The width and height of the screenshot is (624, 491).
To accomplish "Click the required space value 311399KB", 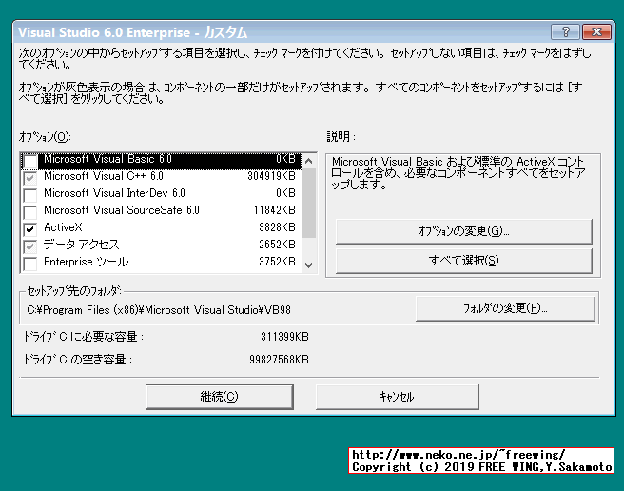I will tap(284, 337).
